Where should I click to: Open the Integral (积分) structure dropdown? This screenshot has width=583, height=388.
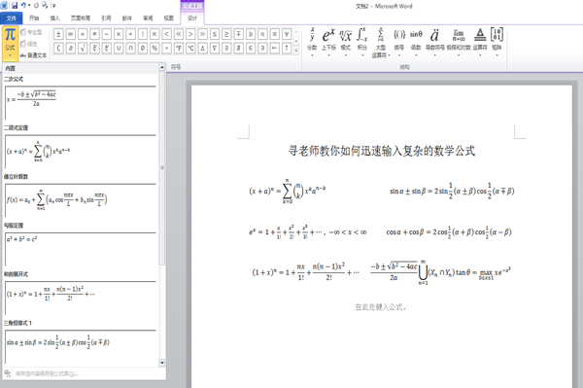[362, 42]
